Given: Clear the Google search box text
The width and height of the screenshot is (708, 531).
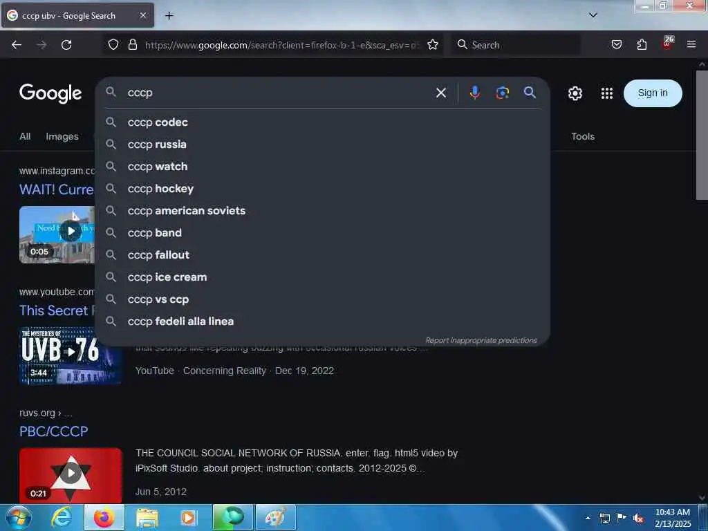Looking at the screenshot, I should 441,93.
